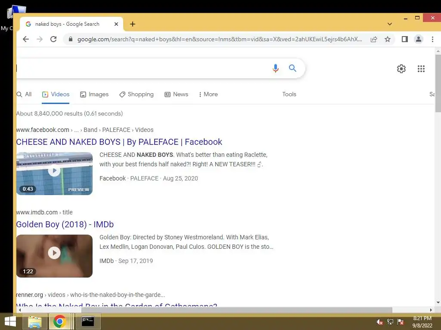This screenshot has width=441, height=330.
Task: Open Google quick settings gear
Action: click(401, 69)
